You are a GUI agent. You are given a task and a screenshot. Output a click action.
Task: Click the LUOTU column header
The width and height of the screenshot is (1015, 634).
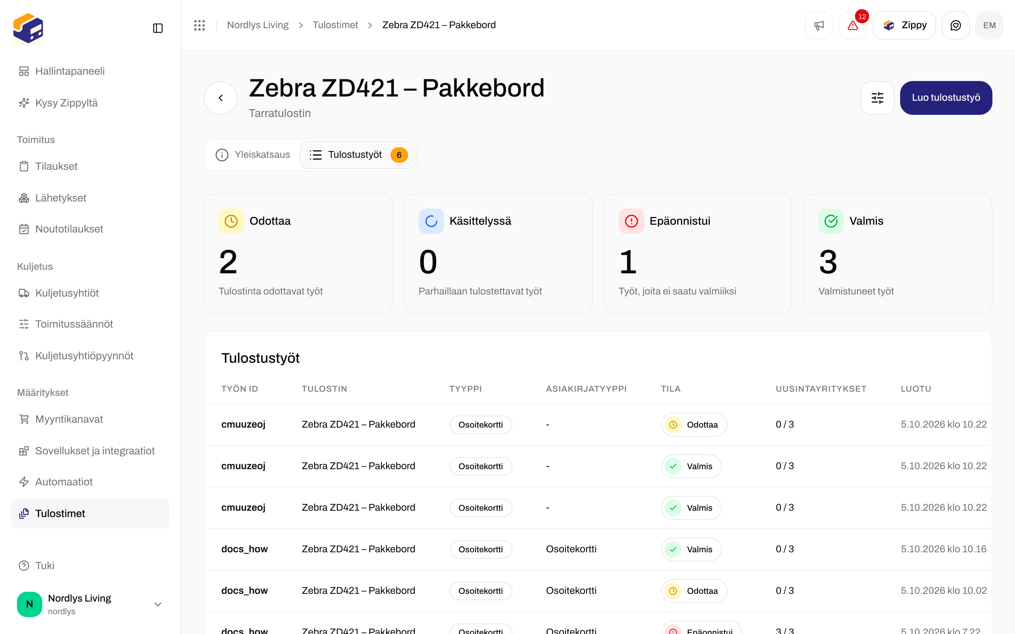coord(916,389)
